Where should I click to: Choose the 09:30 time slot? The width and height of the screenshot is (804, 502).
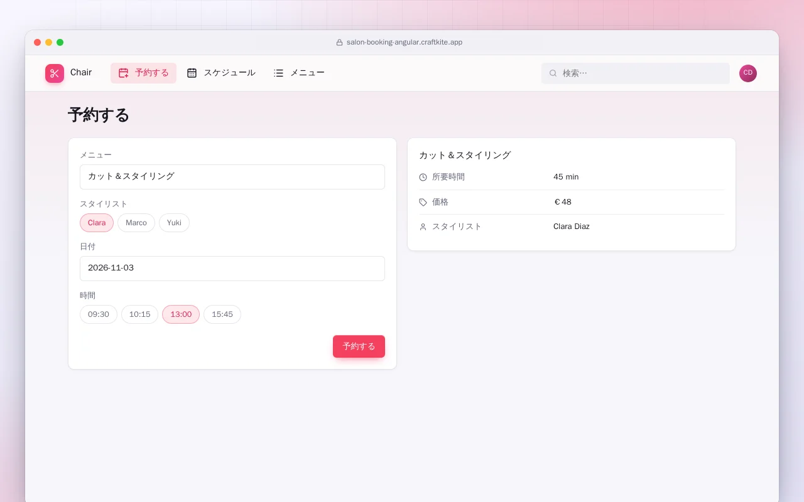click(99, 314)
